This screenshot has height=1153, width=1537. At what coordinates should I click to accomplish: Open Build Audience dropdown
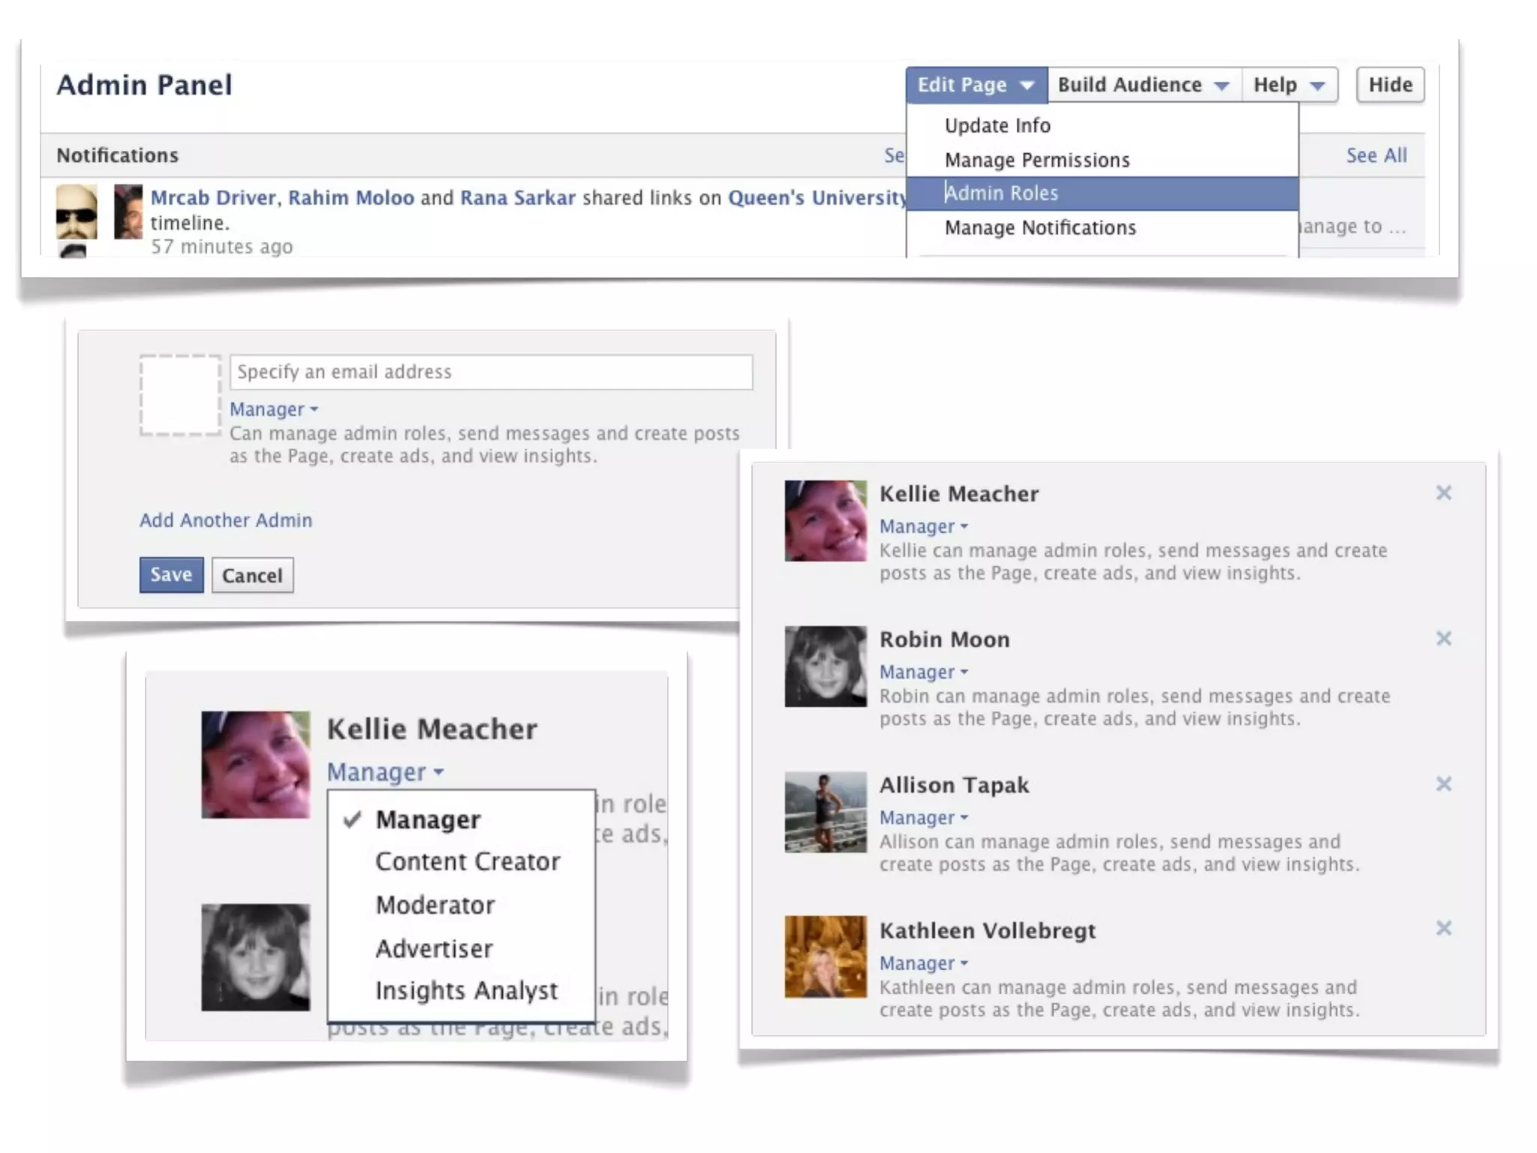pyautogui.click(x=1143, y=85)
